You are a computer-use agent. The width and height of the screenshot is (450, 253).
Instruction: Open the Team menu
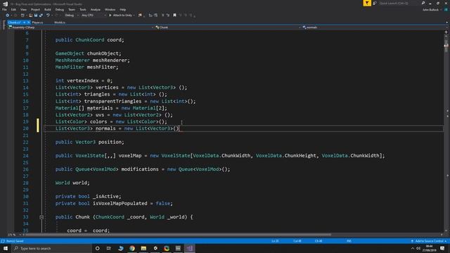coord(72,9)
